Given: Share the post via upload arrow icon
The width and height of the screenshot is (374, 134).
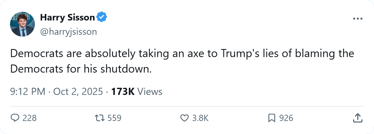Looking at the screenshot, I should coord(357,118).
